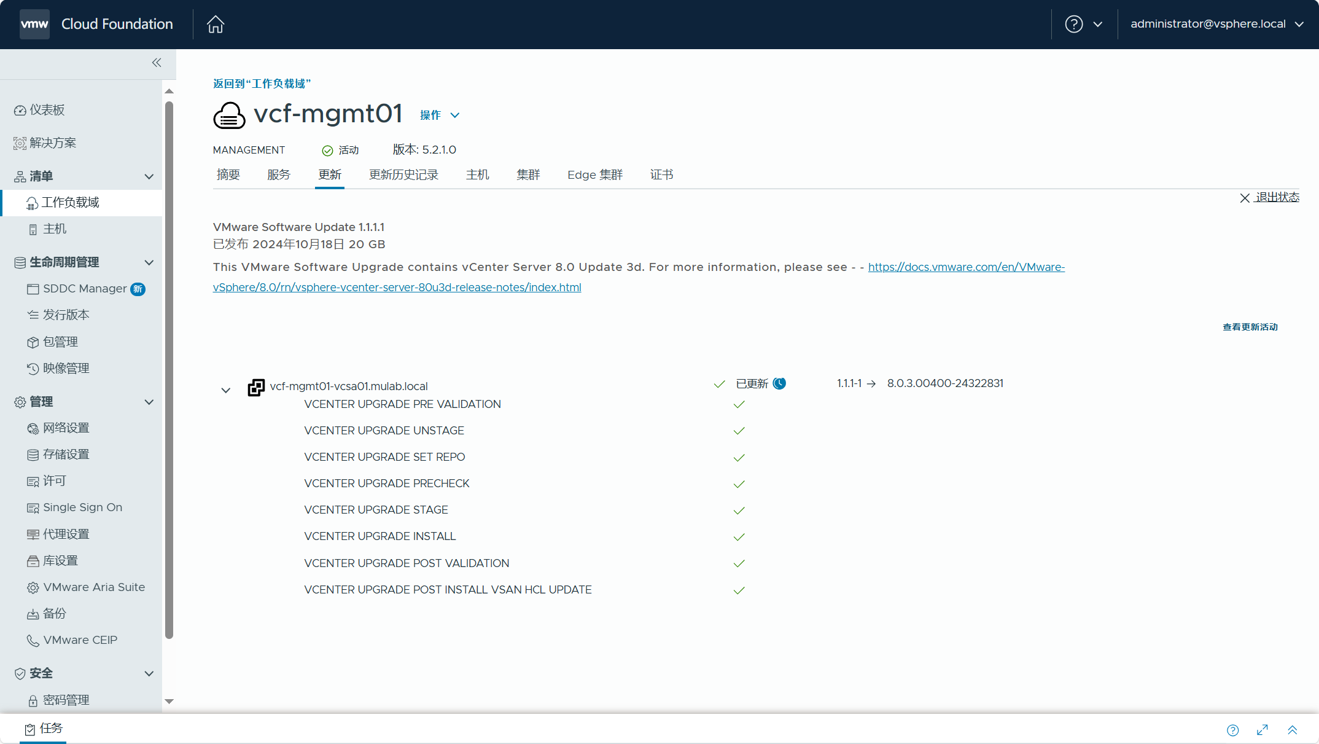Expand the 清单 section in sidebar
1319x744 pixels.
[149, 176]
